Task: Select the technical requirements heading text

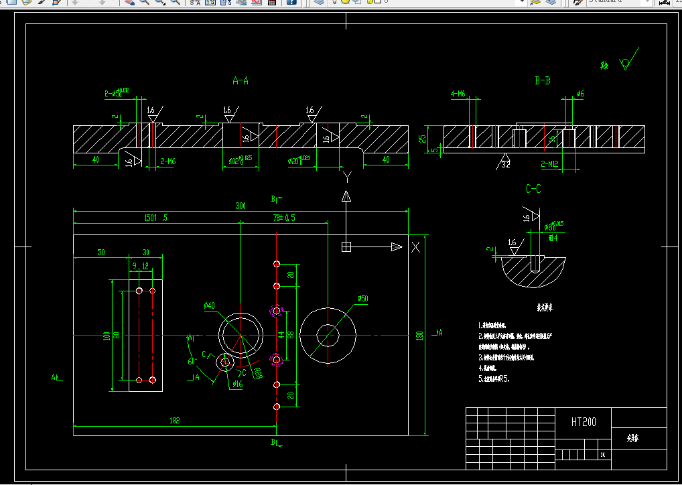Action: pyautogui.click(x=545, y=307)
